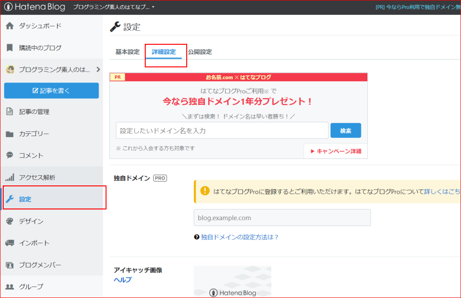
Task: Click the orange warning exclamation icon
Action: pos(205,191)
